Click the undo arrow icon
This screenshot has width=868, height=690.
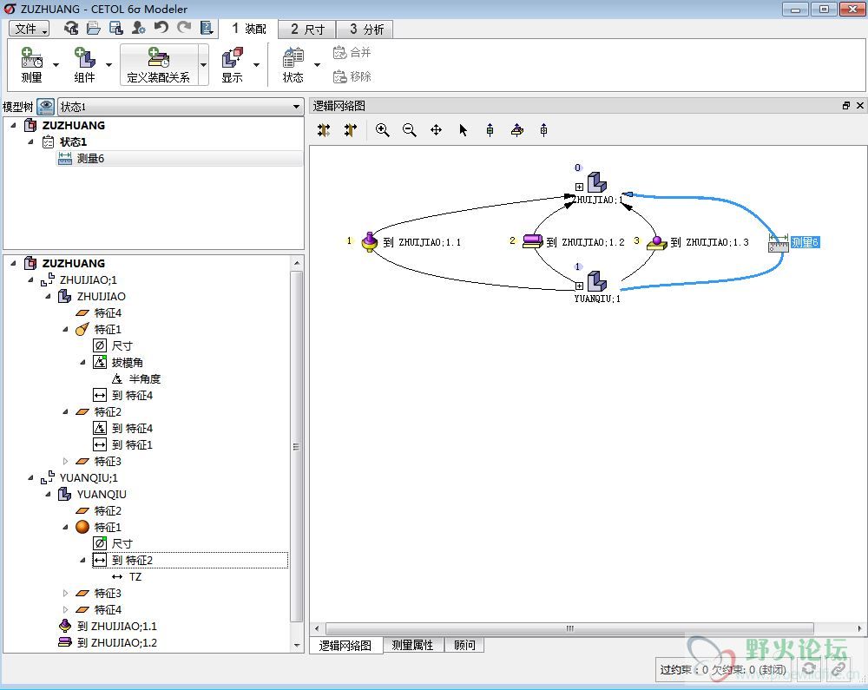pos(161,28)
